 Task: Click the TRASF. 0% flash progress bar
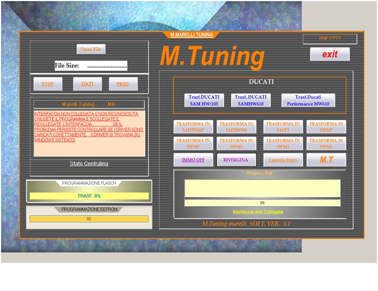tap(89, 196)
